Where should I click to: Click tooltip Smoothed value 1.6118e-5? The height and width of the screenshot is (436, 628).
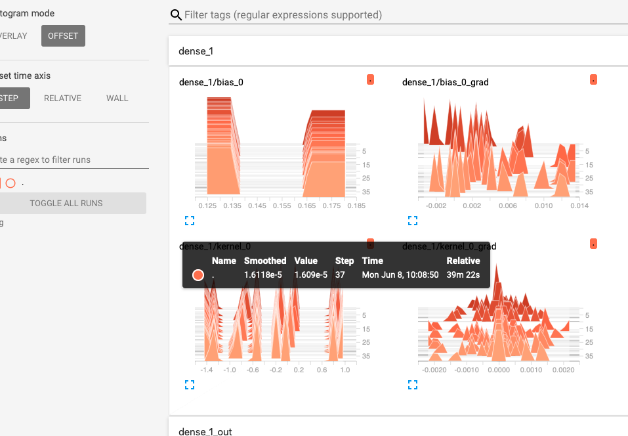pyautogui.click(x=263, y=275)
